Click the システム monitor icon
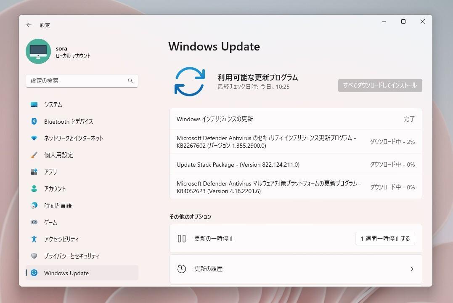 pos(34,104)
